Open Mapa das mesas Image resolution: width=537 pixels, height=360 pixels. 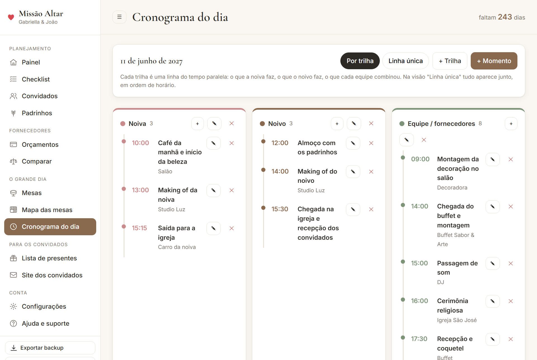(x=50, y=210)
